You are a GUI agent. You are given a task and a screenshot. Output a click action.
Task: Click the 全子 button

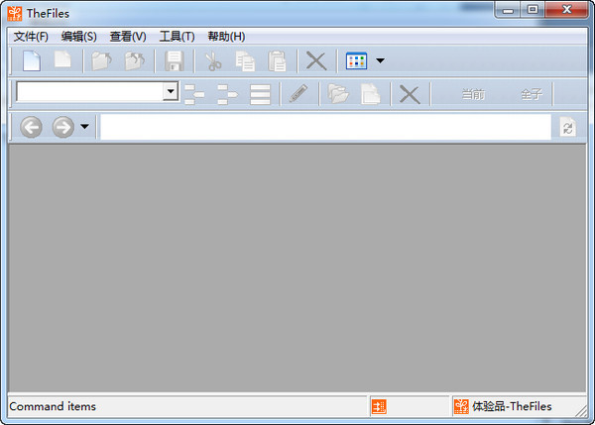532,94
